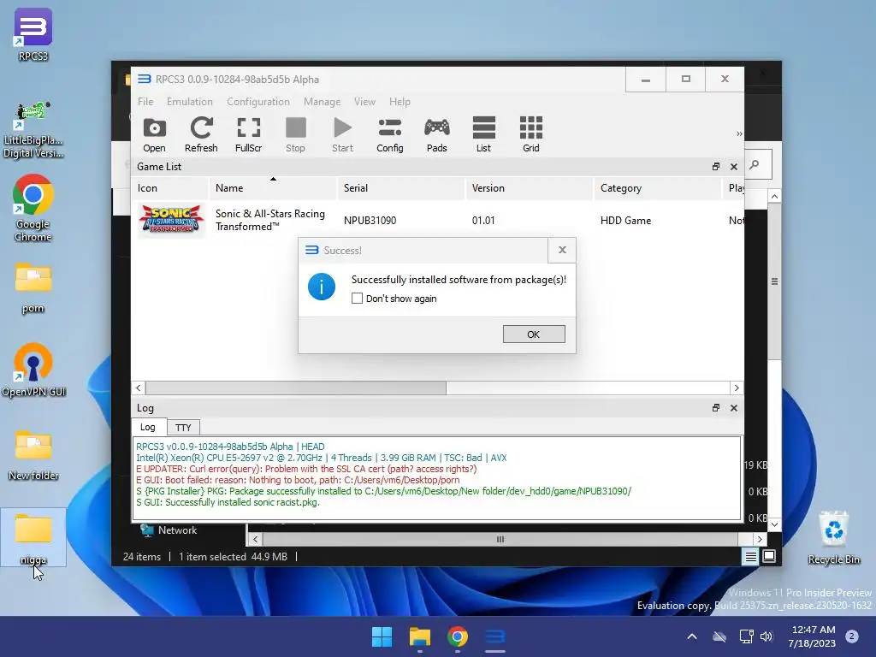Screen dimensions: 876x657
Task: Sort by the Name column header
Action: pyautogui.click(x=273, y=188)
